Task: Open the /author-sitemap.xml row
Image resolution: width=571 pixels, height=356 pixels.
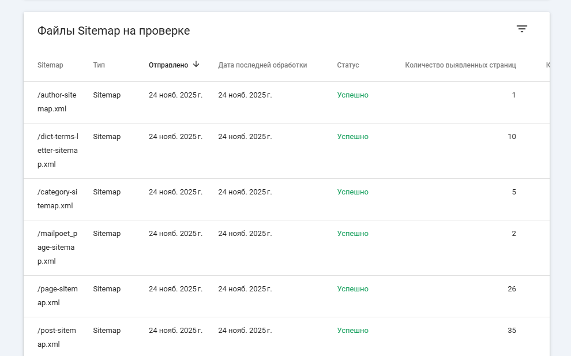Action: click(x=57, y=102)
